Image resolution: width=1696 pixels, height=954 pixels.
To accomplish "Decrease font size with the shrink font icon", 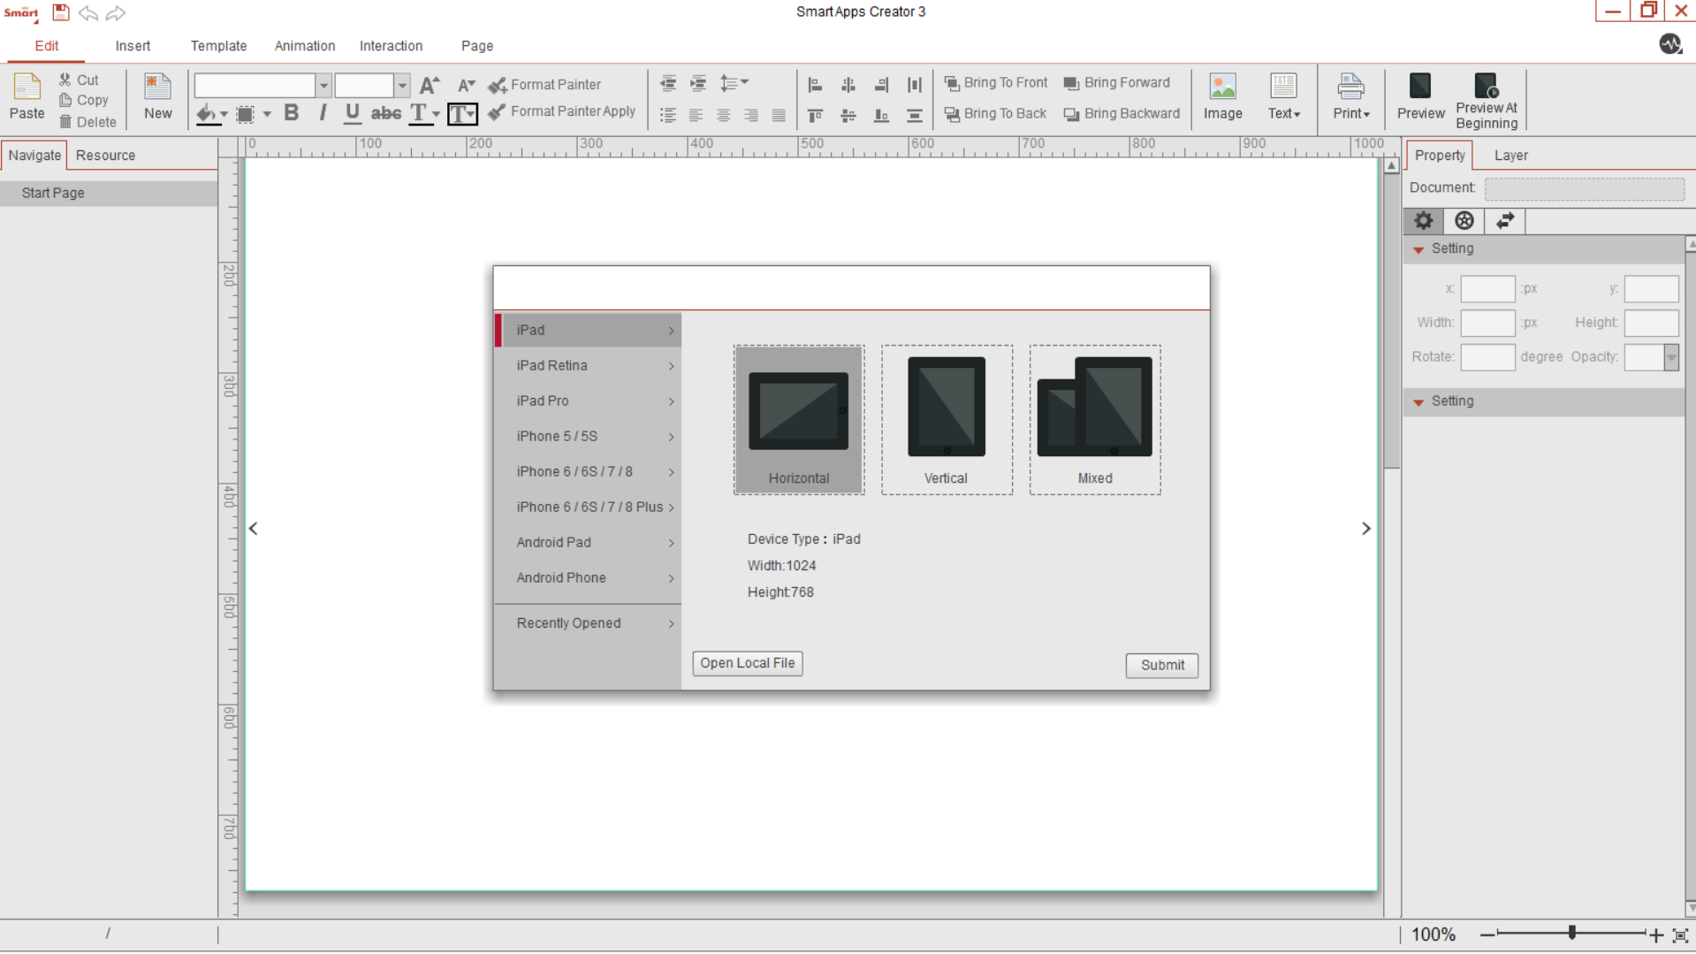I will point(466,85).
